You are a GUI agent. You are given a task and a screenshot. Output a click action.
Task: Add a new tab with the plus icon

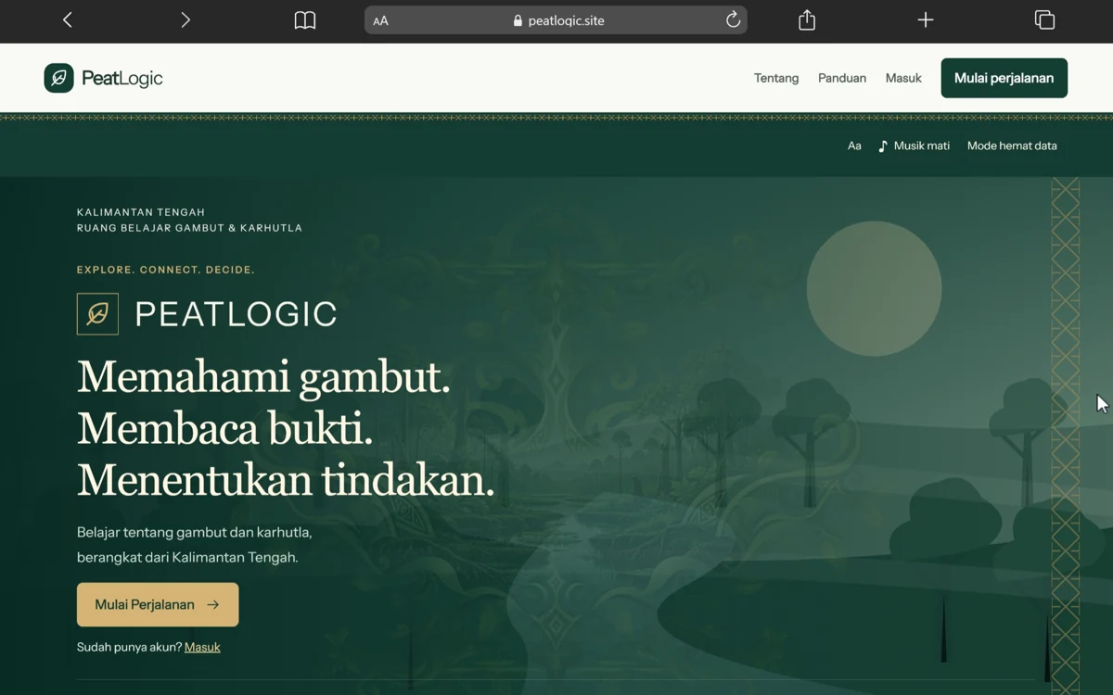pos(926,19)
